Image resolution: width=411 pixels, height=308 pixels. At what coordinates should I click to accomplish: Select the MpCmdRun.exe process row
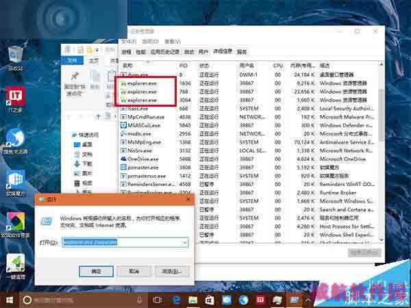click(249, 117)
